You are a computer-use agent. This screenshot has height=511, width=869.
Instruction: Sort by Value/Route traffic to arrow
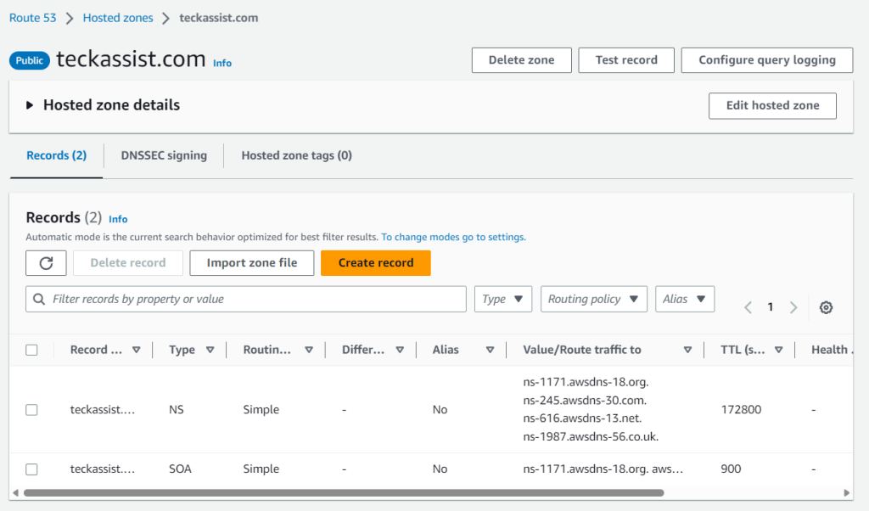(x=687, y=350)
